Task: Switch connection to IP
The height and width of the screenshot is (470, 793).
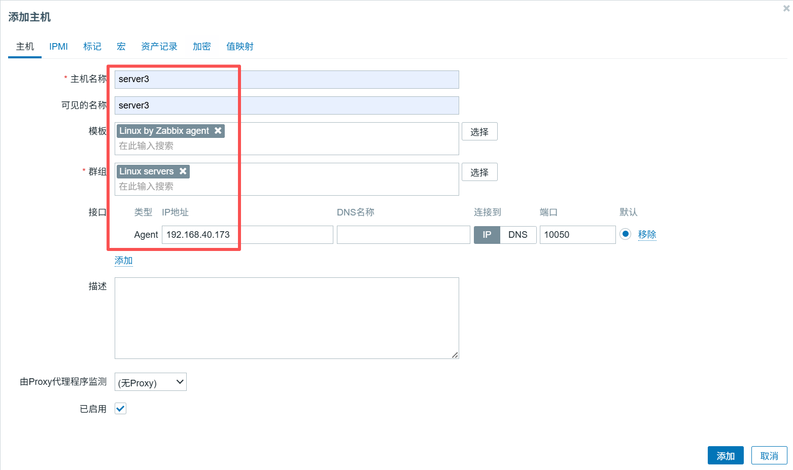Action: 487,235
